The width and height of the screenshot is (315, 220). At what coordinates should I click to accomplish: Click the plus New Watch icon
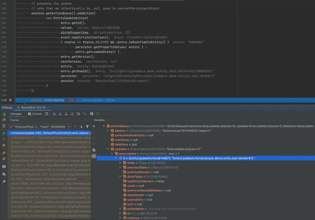tap(94, 126)
